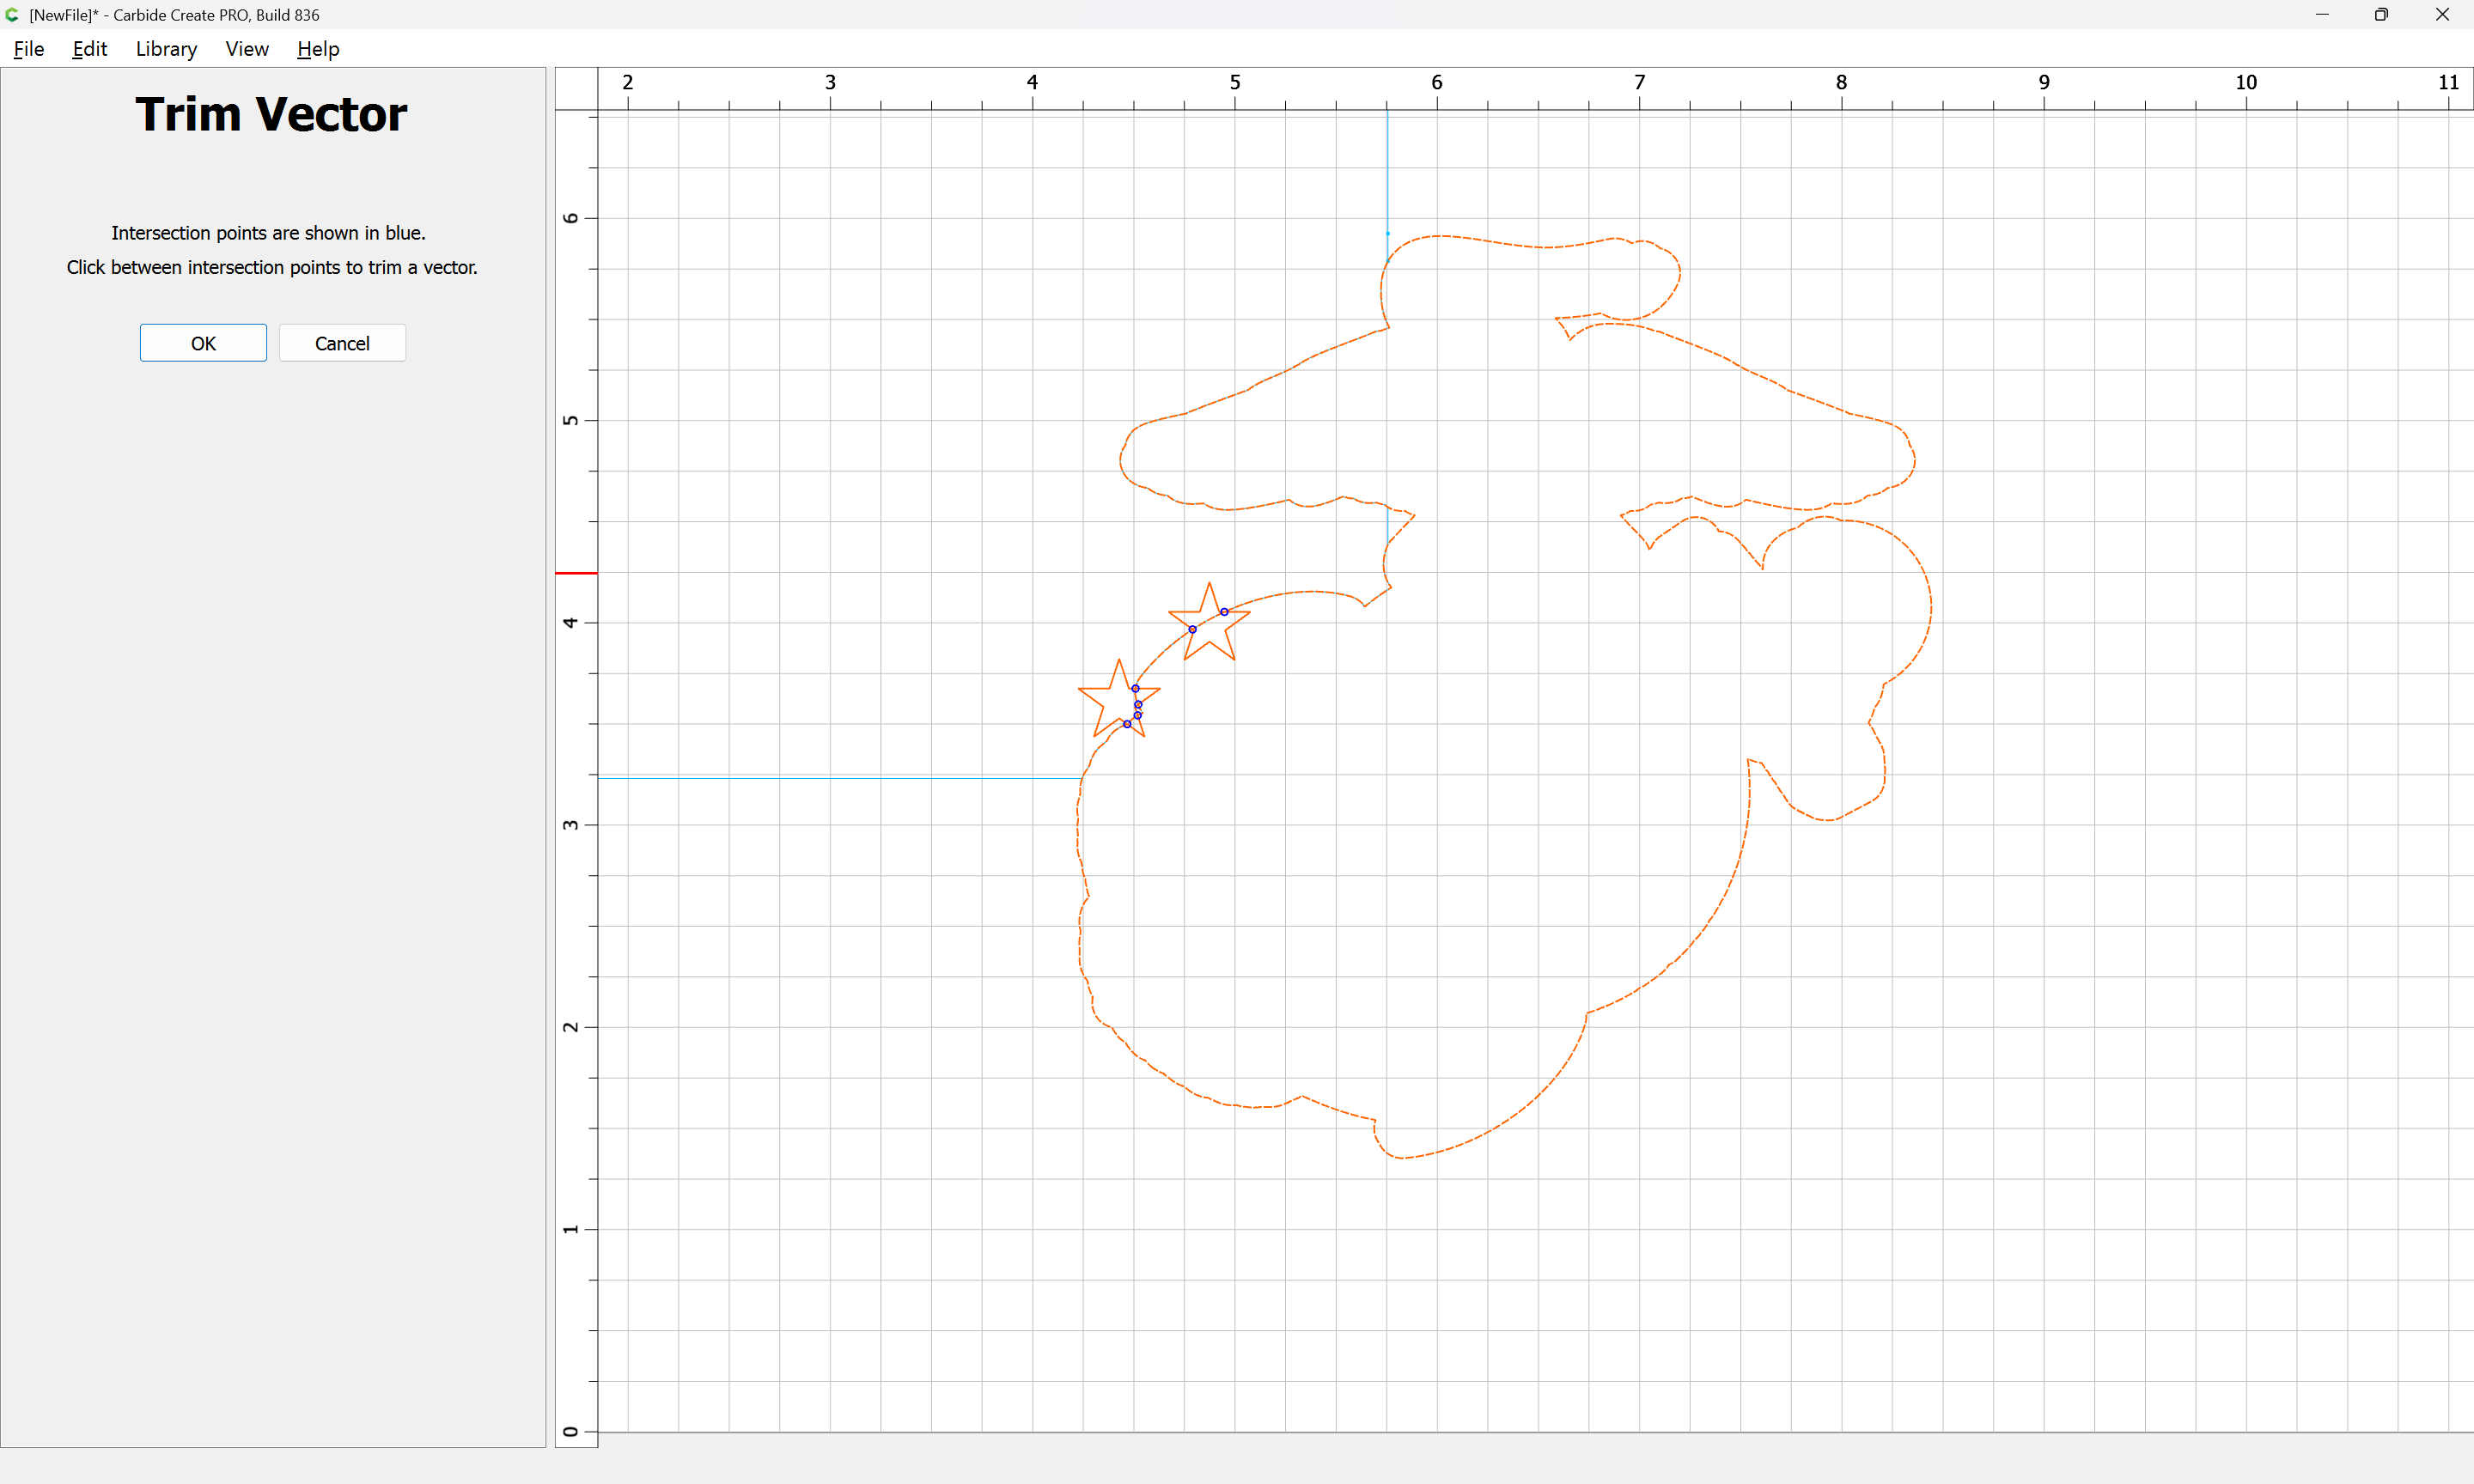This screenshot has width=2474, height=1484.
Task: Confirm the trim with OK
Action: [x=203, y=343]
